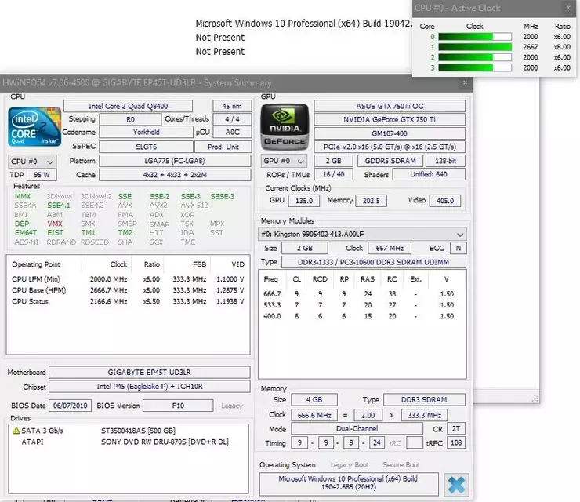This screenshot has height=502, width=580.
Task: Click the NVIDIA GeForce logo
Action: click(285, 126)
